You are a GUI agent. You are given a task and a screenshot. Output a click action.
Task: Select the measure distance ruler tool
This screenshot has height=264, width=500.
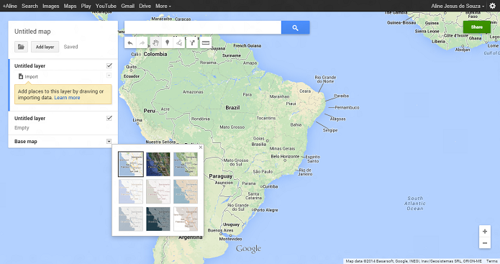pos(206,42)
